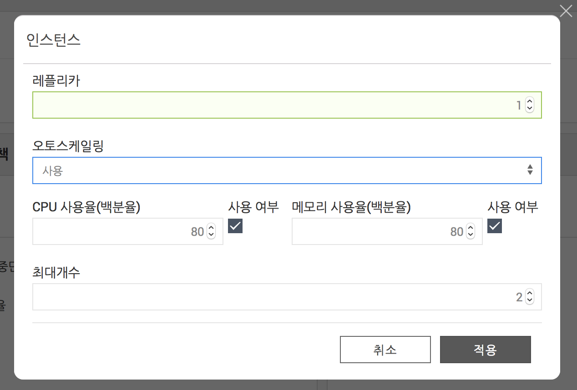
Task: Decrease CPU 사용율 with the down arrow
Action: 211,235
